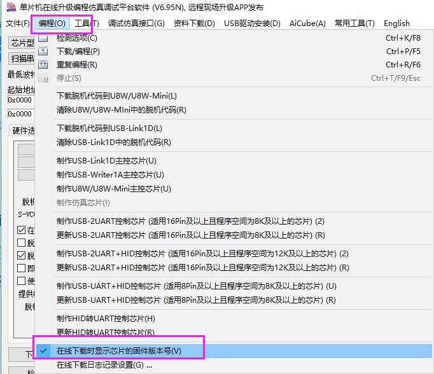Choose 制作USB-Writer1A主控芯片(U)

(234, 174)
